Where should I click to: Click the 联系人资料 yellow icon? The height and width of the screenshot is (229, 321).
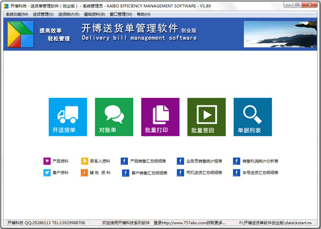84,161
